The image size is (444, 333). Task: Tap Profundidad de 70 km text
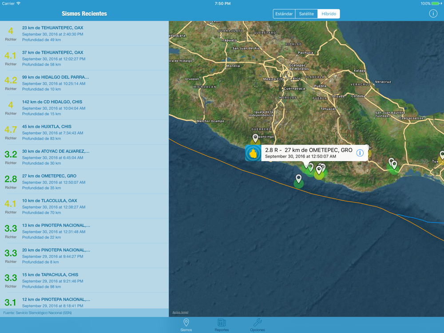click(x=41, y=213)
